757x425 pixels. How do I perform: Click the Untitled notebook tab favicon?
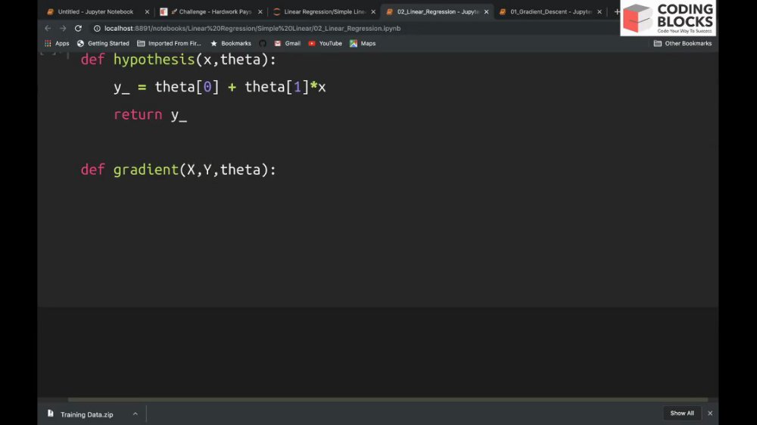pos(50,11)
